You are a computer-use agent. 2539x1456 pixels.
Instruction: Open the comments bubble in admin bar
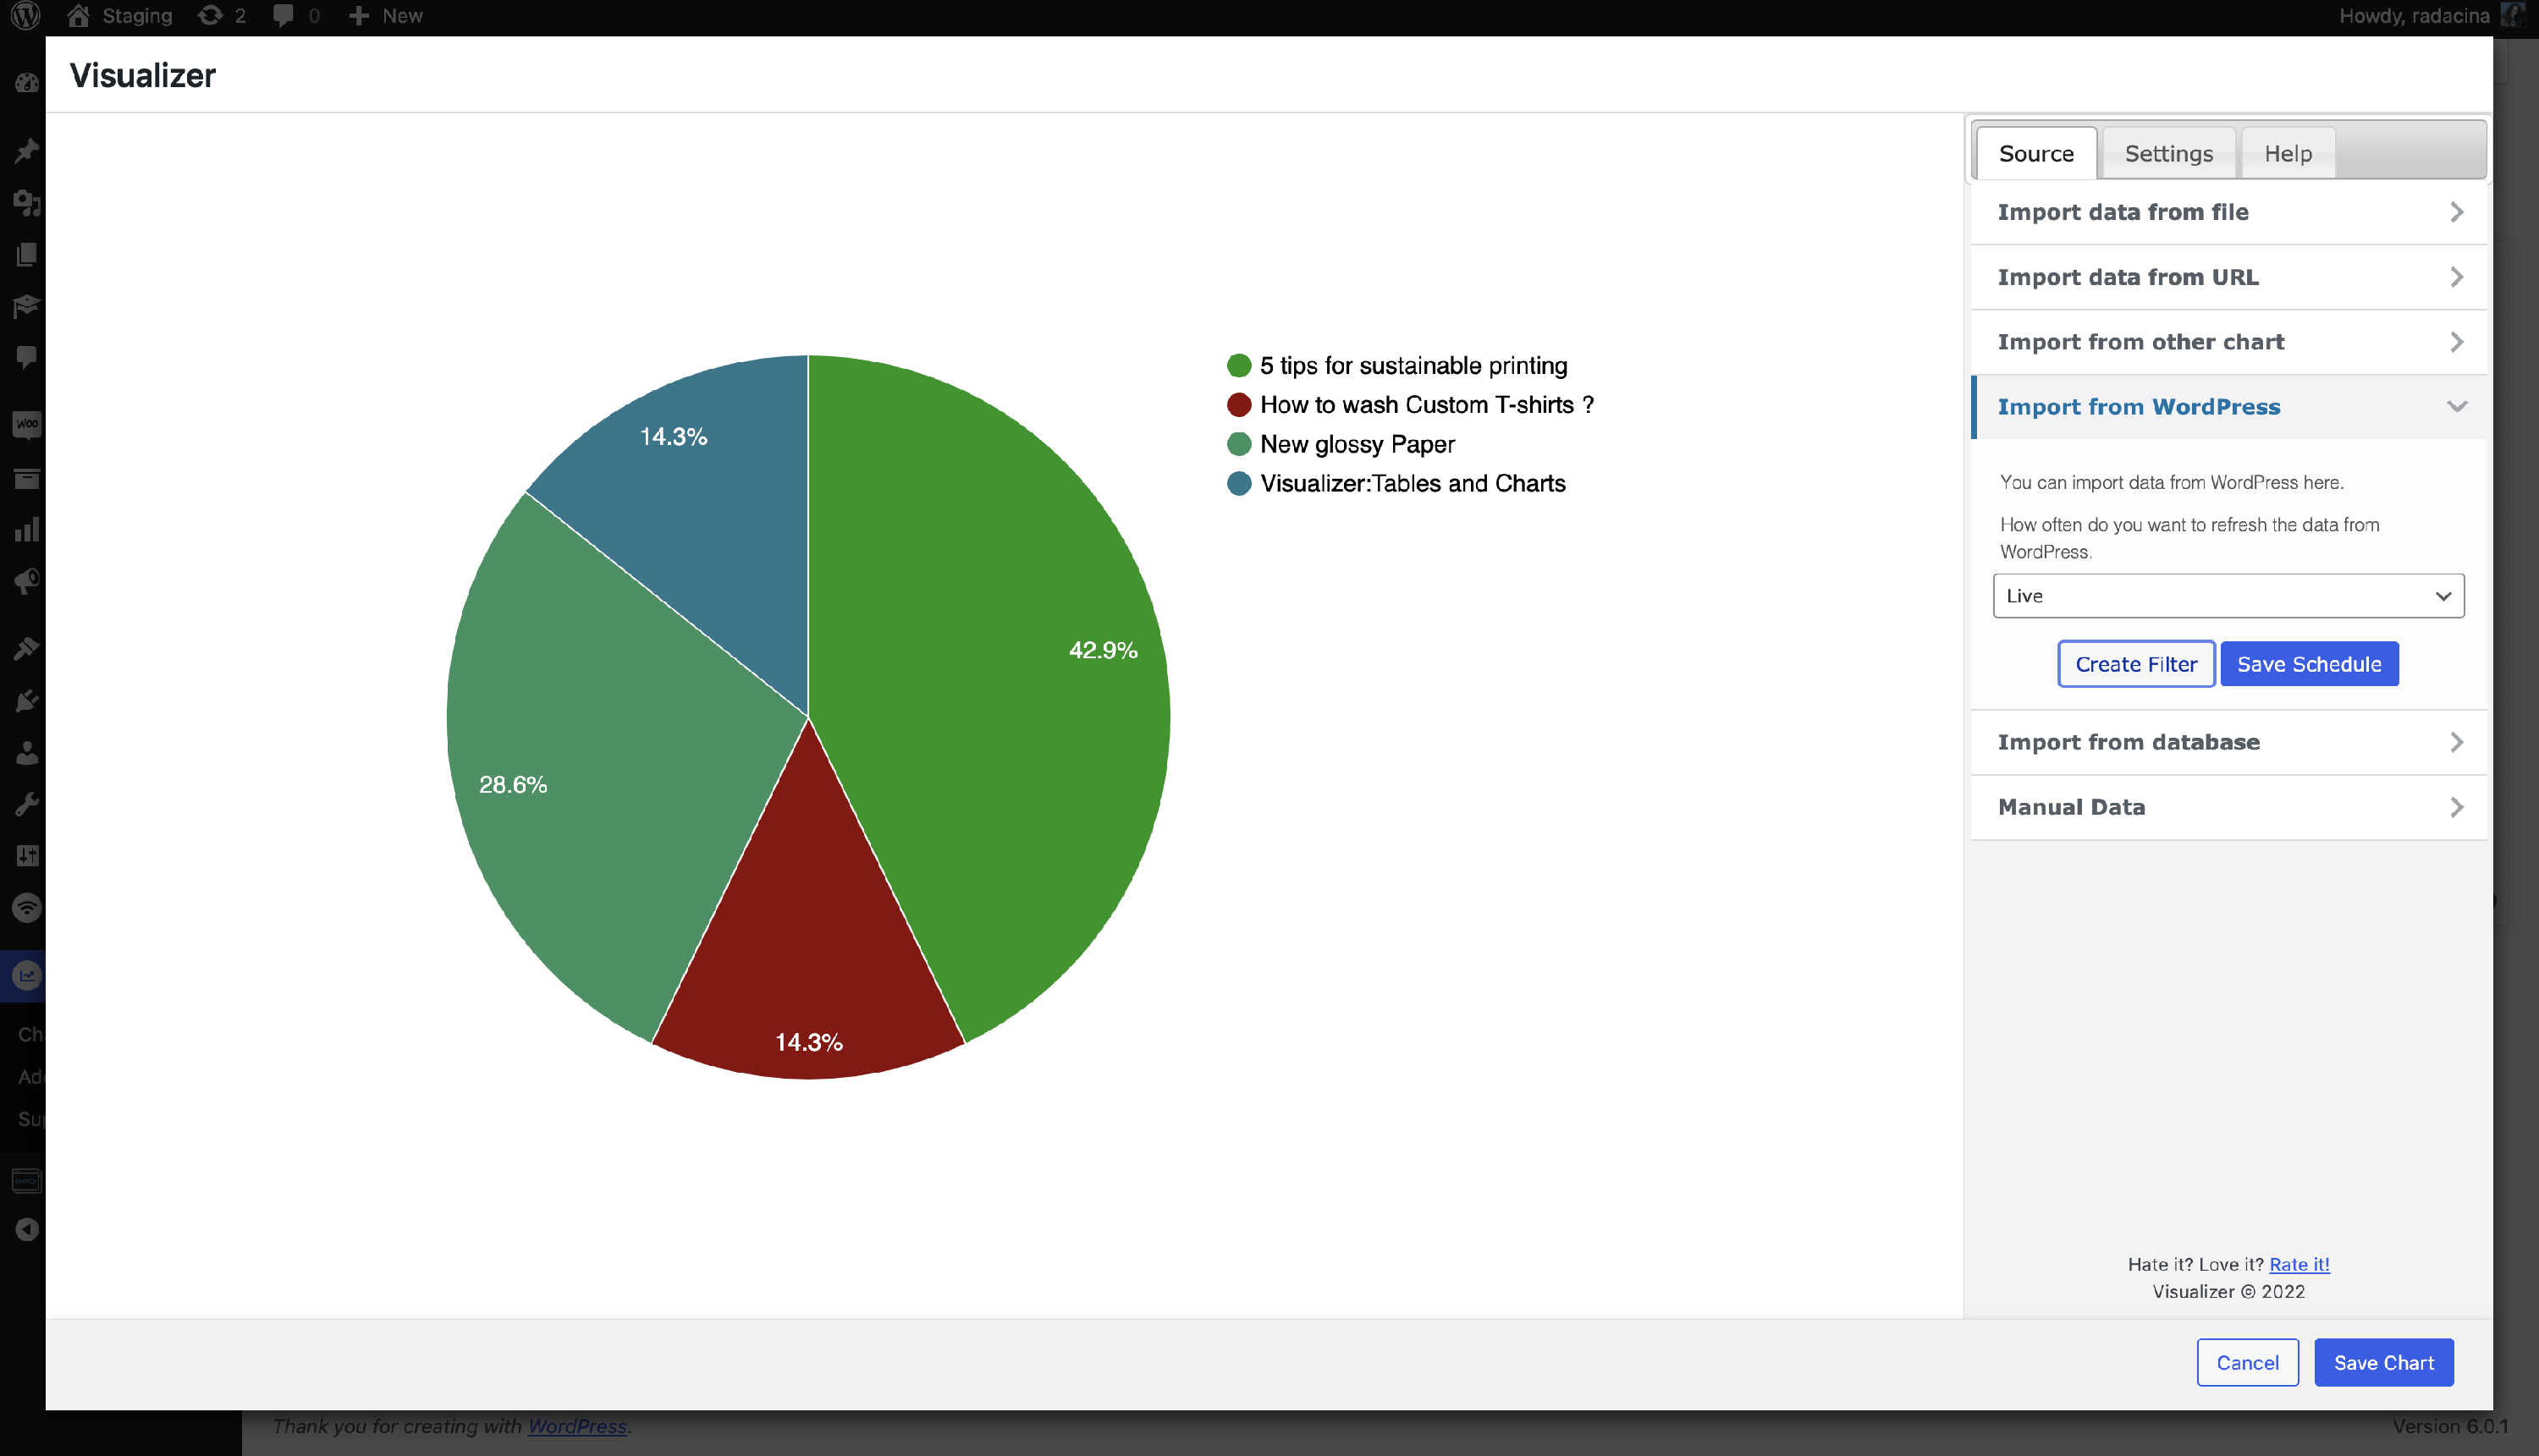[284, 16]
